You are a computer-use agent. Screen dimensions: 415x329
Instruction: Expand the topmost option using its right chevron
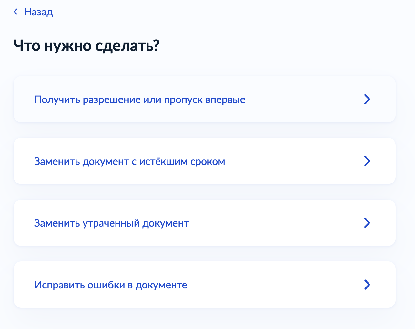[367, 99]
